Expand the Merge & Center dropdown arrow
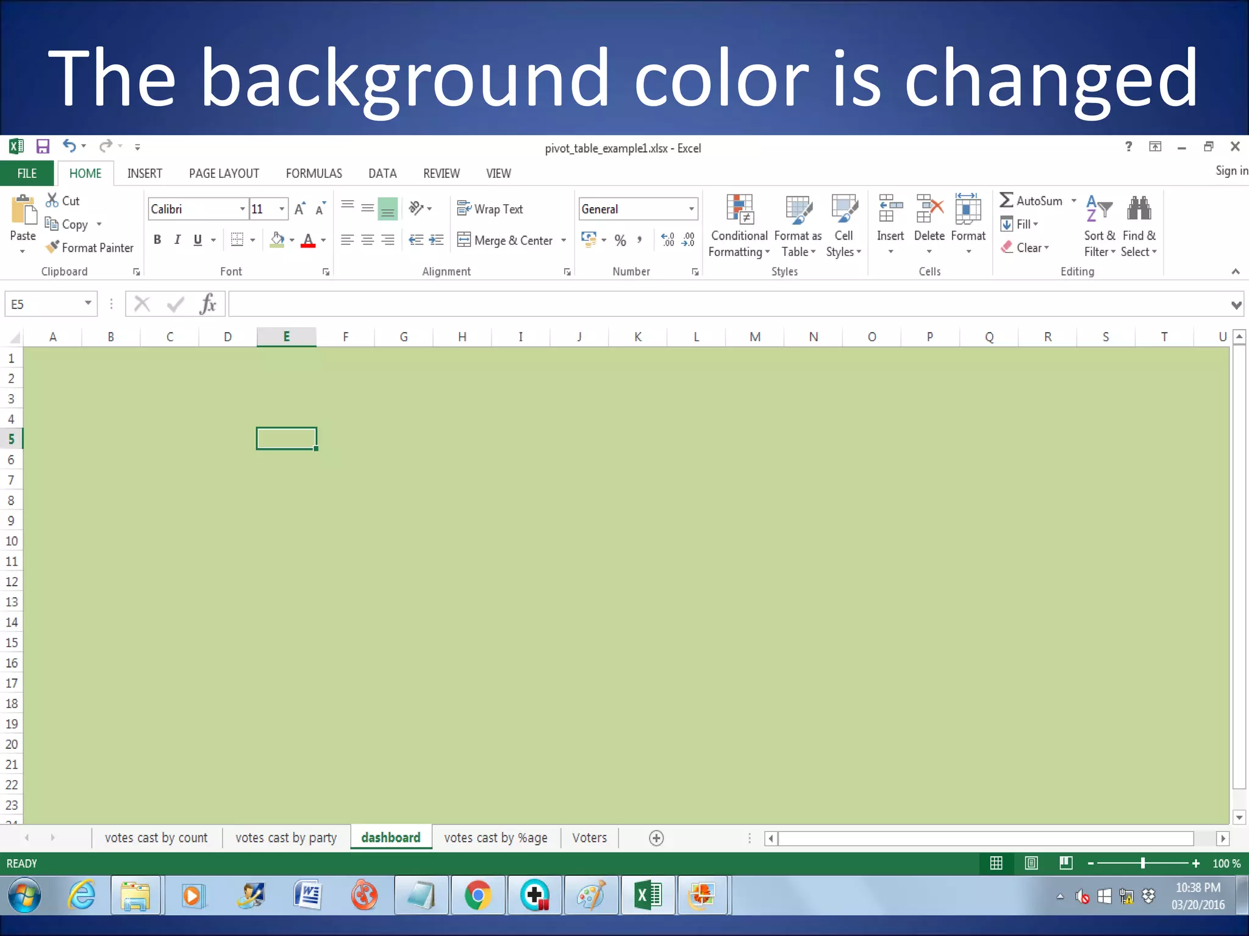1249x936 pixels. coord(564,240)
